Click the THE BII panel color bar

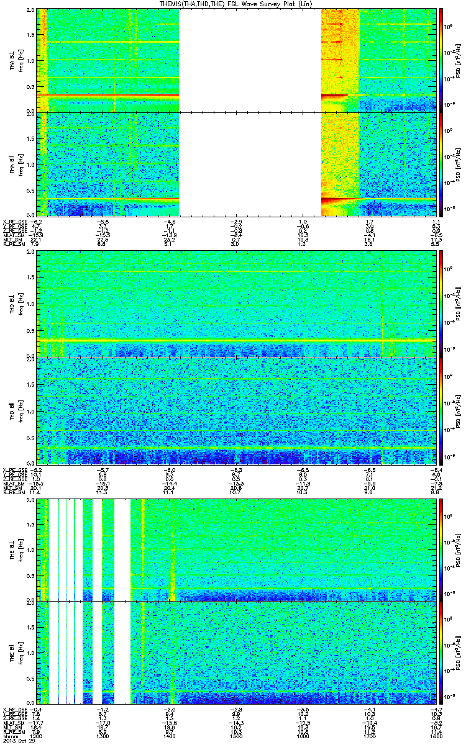click(x=442, y=653)
